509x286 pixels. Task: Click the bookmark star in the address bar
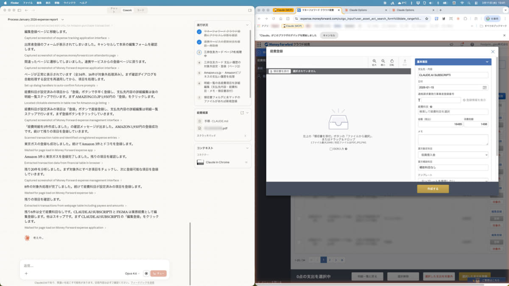click(427, 19)
